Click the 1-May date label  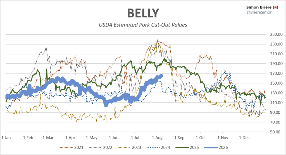[92, 138]
